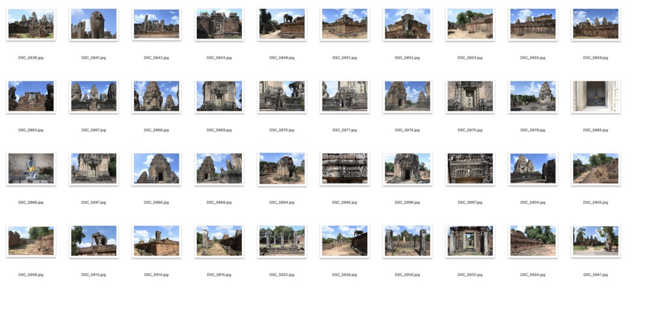Select thumbnail of DSC_5859.jpg

pyautogui.click(x=595, y=24)
